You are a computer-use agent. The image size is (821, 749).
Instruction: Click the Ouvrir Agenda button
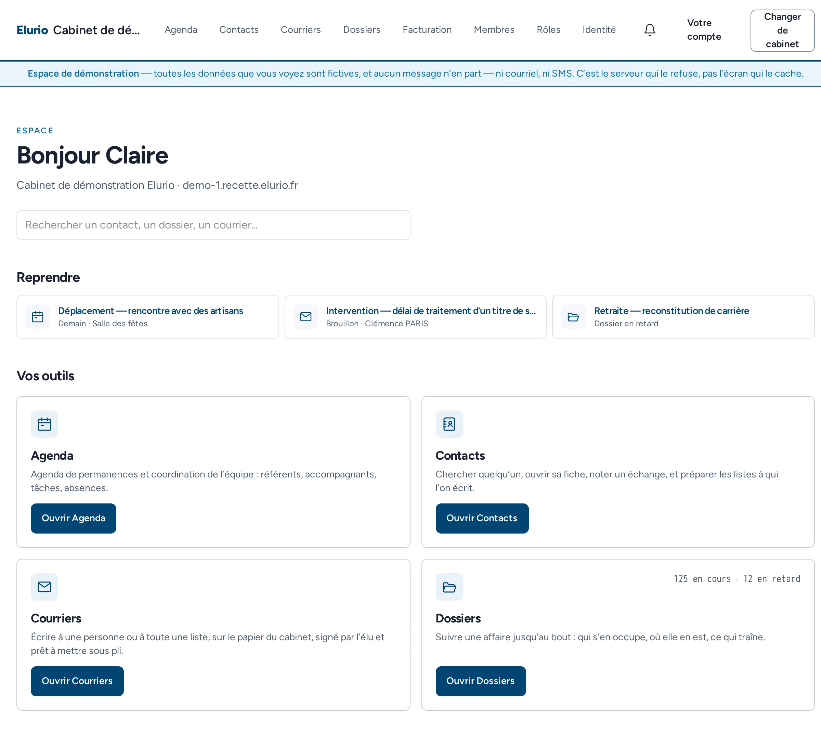tap(73, 518)
